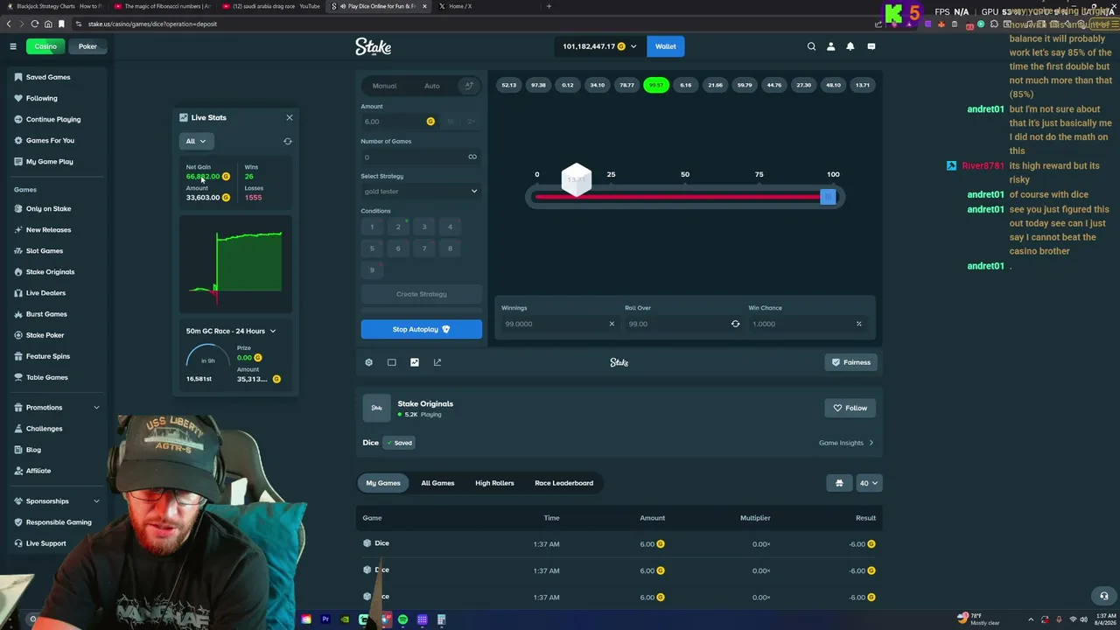Click the infinity icon in Number of Games

point(472,157)
